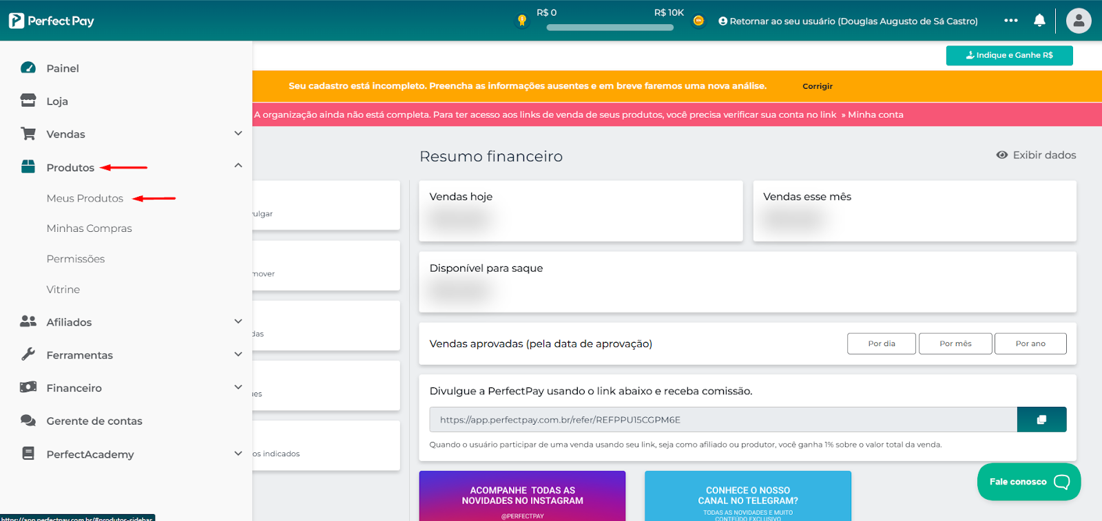Click the Vendas shopping cart icon
1102x521 pixels.
tap(28, 134)
